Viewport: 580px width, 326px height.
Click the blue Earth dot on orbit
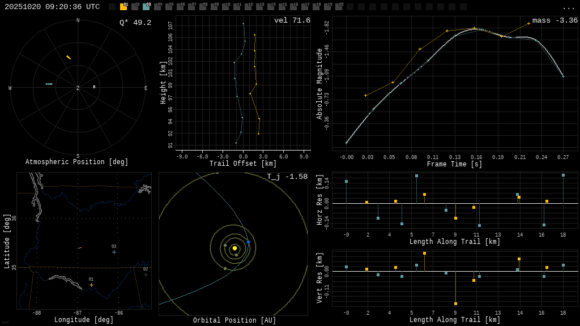point(248,242)
